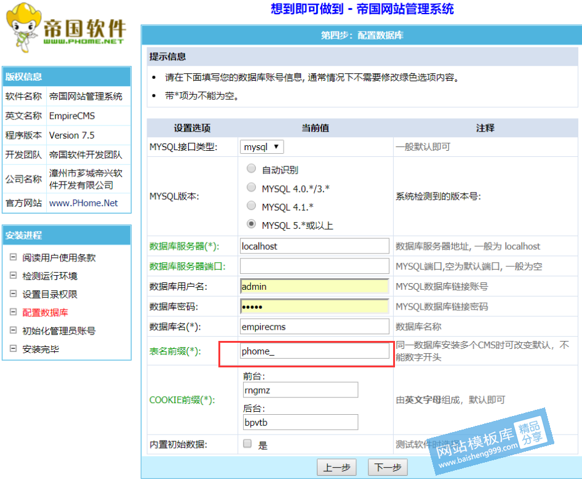Open the MYSQL接口类型 mysql dropdown
Viewport: 582px width, 480px height.
(x=261, y=146)
